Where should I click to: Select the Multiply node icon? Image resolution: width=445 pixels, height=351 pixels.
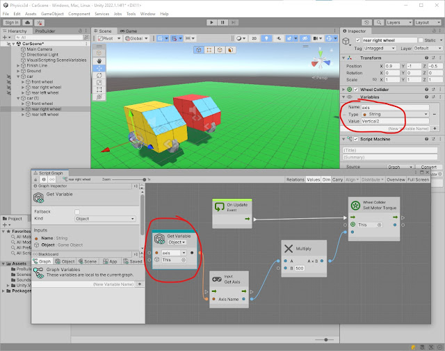click(x=289, y=249)
